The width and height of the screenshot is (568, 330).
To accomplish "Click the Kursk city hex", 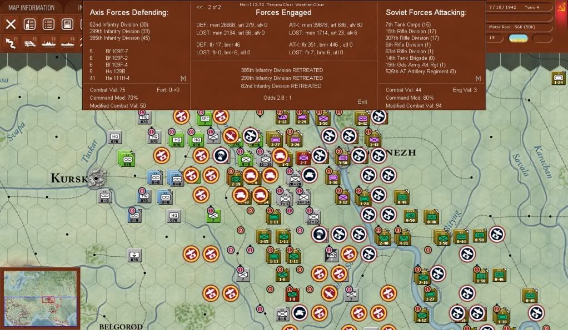I will tap(96, 179).
